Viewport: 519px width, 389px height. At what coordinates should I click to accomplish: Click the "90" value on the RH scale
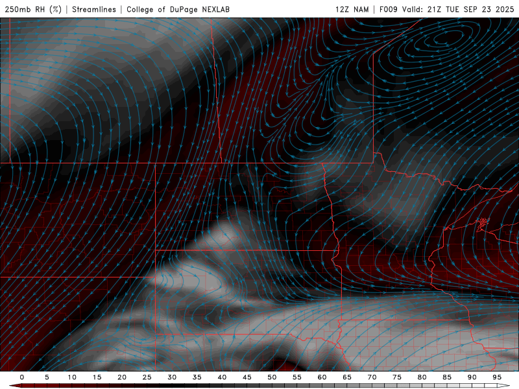tap(472, 377)
